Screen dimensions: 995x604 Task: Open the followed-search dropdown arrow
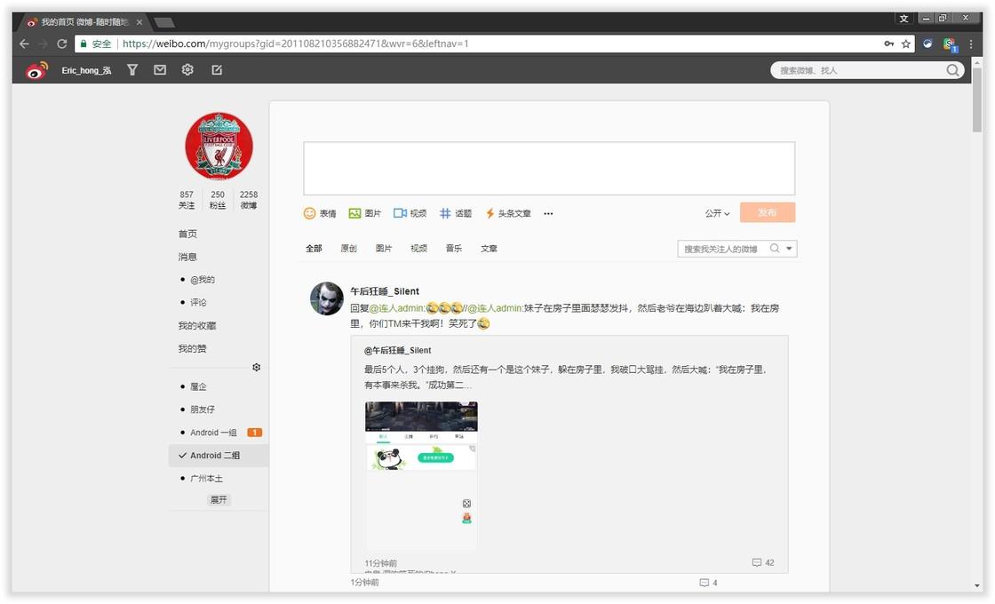tap(790, 248)
